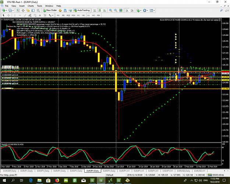230x184 pixels.
Task: Open the chat bubbles icon
Action: pyautogui.click(x=227, y=10)
